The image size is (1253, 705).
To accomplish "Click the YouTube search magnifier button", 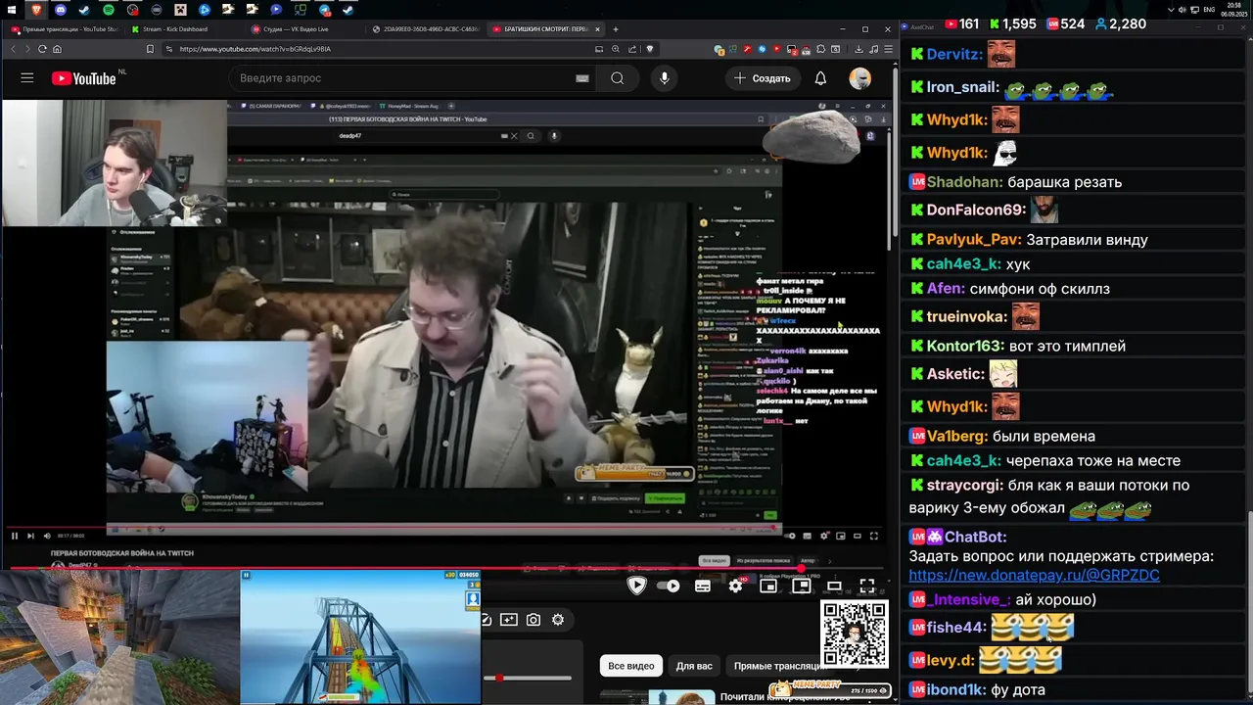I will pyautogui.click(x=617, y=78).
